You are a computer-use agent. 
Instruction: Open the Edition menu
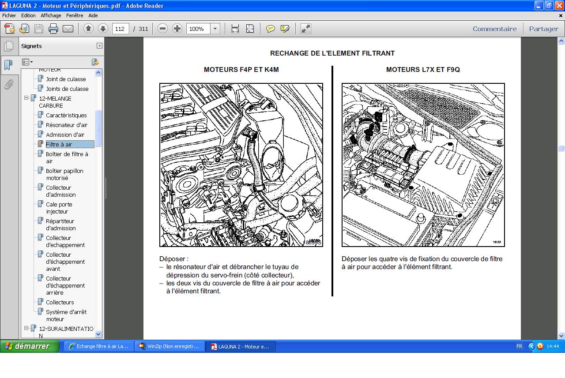pyautogui.click(x=28, y=15)
